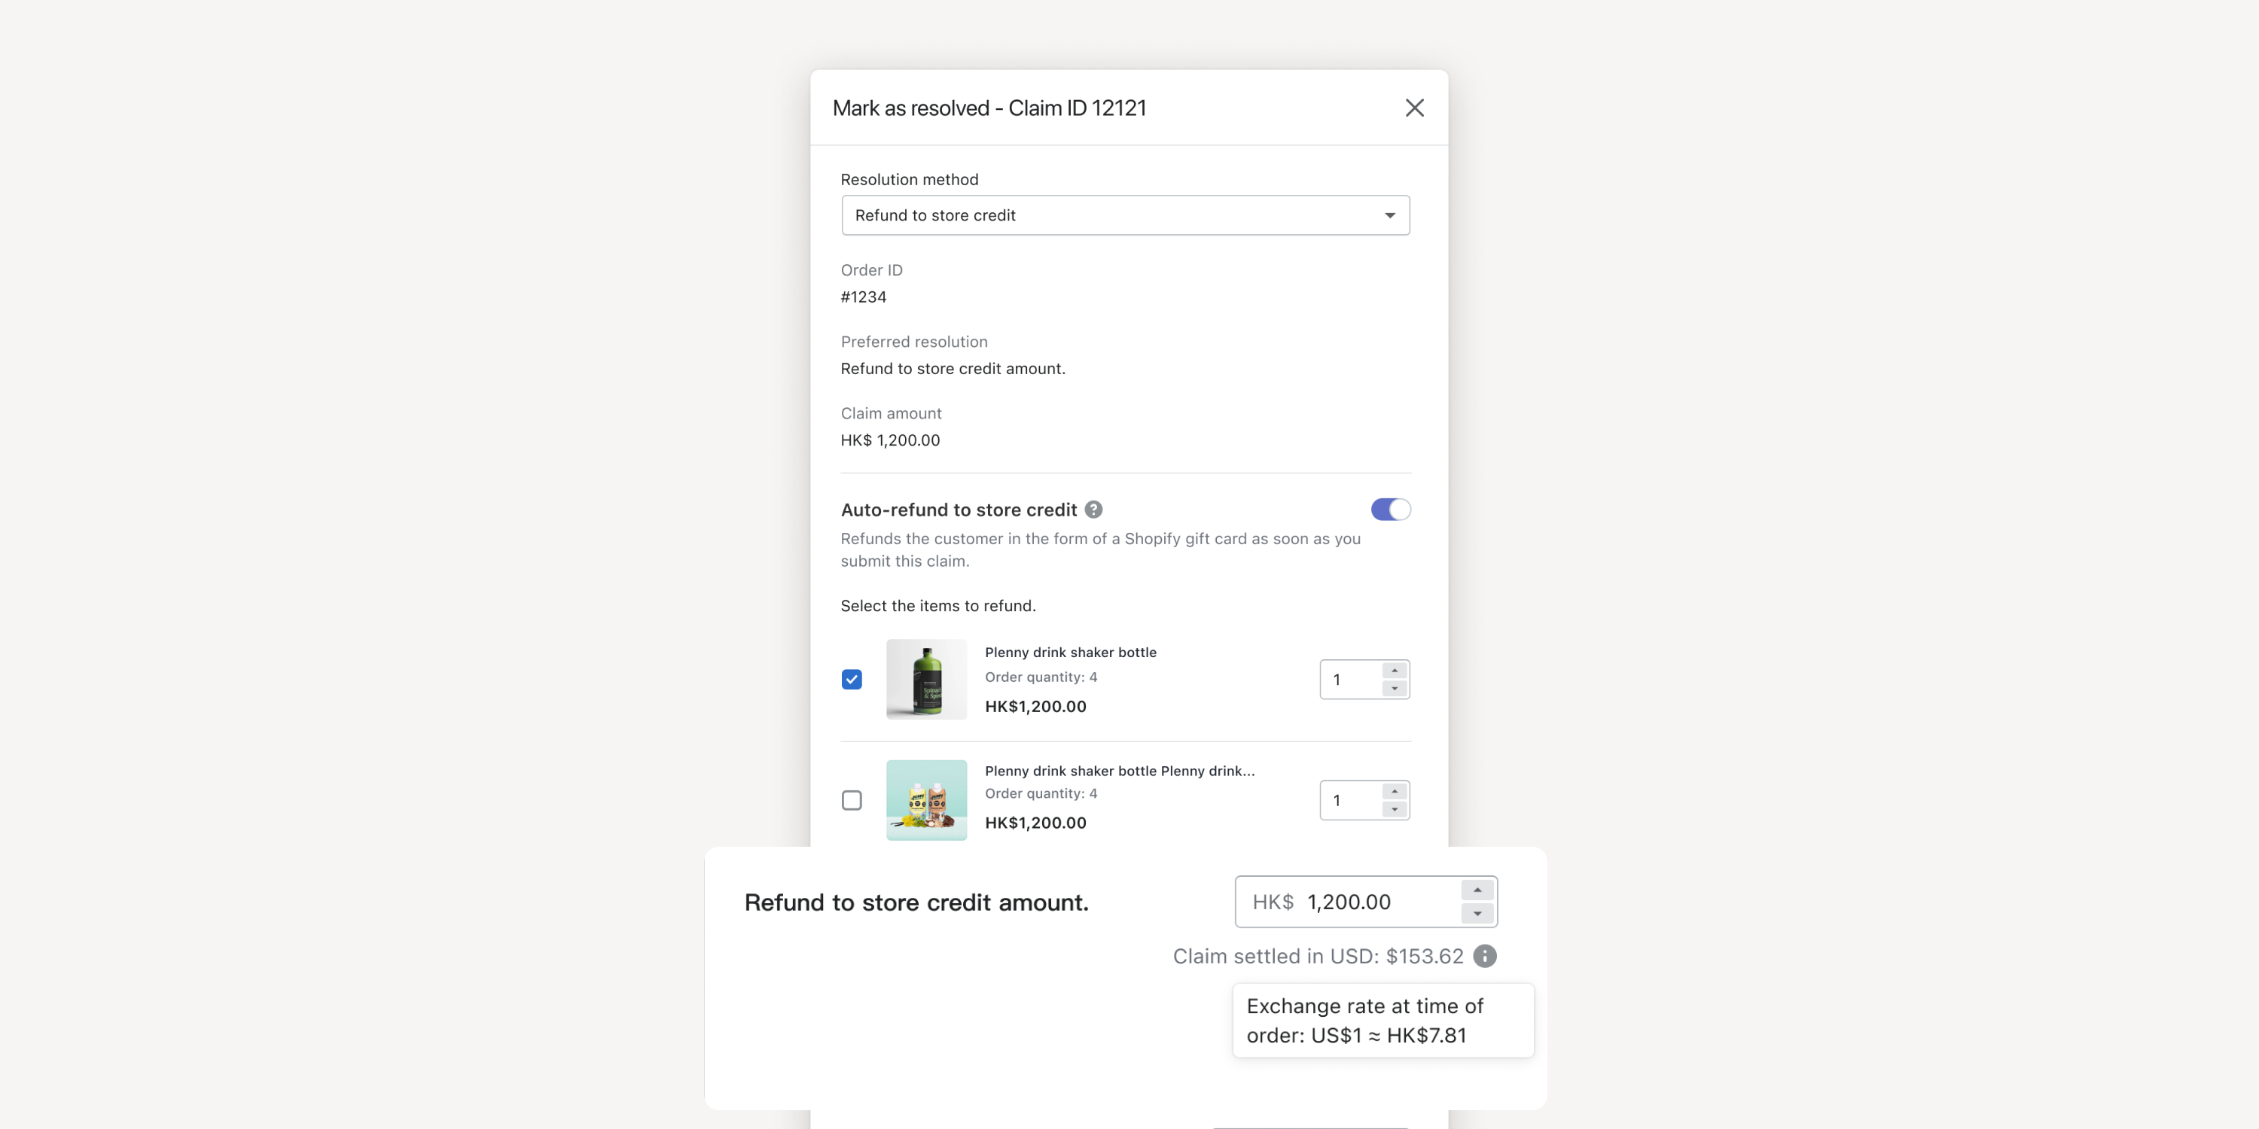2259x1129 pixels.
Task: Decrease quantity of first shaker bottle
Action: (x=1395, y=689)
